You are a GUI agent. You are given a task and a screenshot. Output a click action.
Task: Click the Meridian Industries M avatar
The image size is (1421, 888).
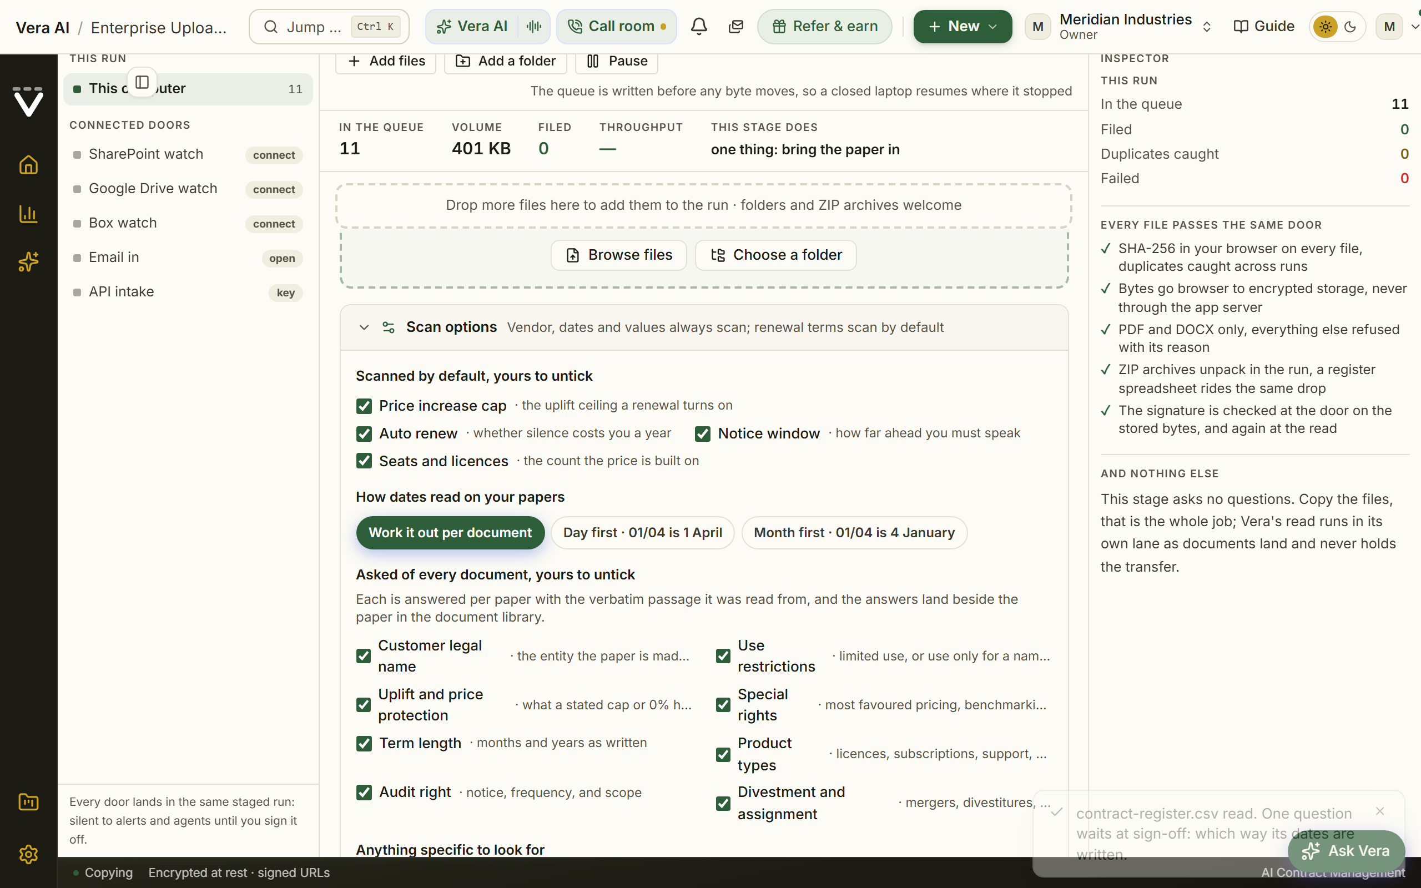[x=1037, y=27]
